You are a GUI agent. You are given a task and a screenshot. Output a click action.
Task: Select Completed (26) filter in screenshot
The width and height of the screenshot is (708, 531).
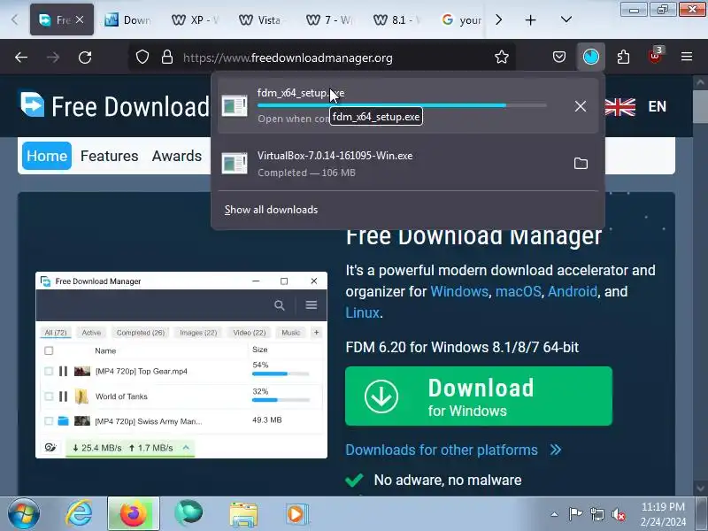(141, 333)
